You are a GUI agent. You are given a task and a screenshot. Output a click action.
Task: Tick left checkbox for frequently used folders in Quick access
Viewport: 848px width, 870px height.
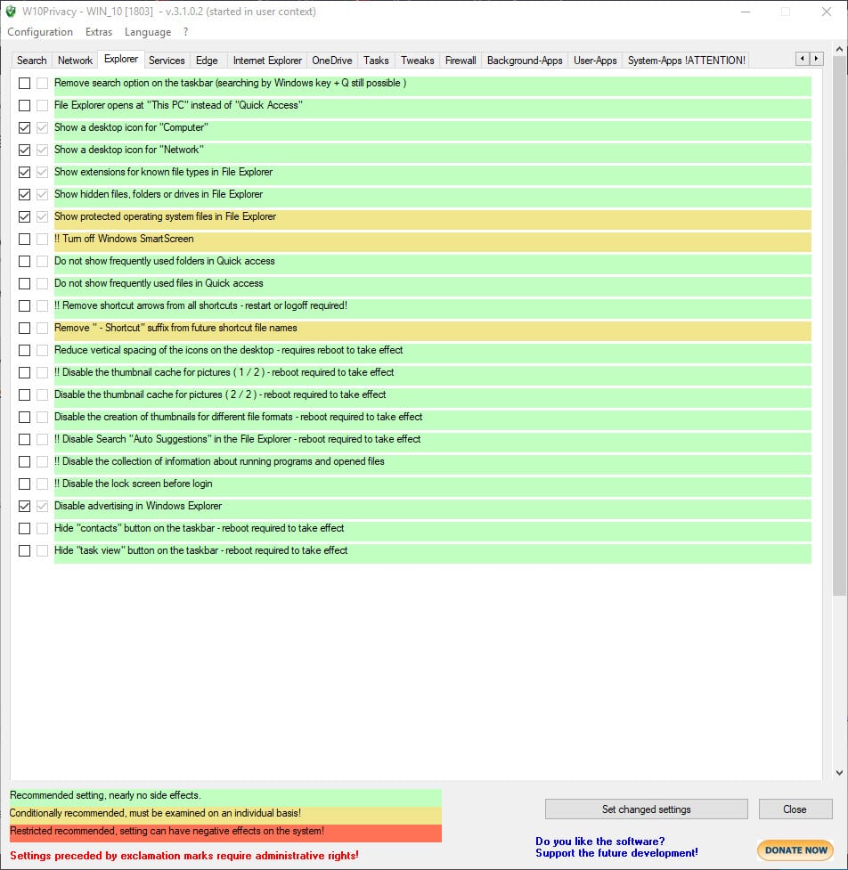click(x=24, y=261)
